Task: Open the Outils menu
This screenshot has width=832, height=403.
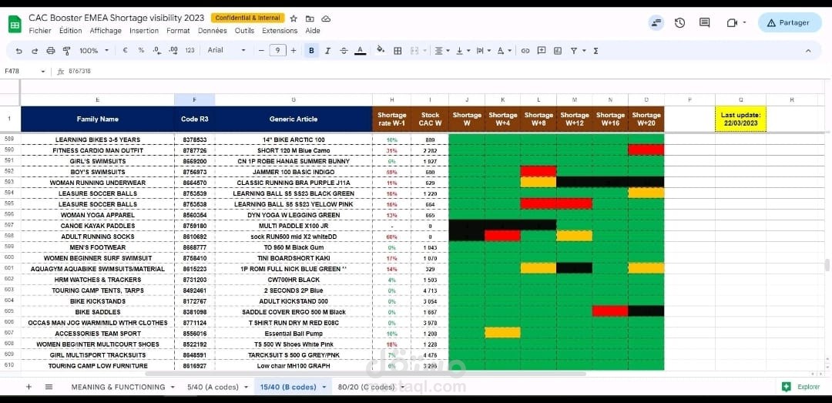Action: tap(245, 31)
